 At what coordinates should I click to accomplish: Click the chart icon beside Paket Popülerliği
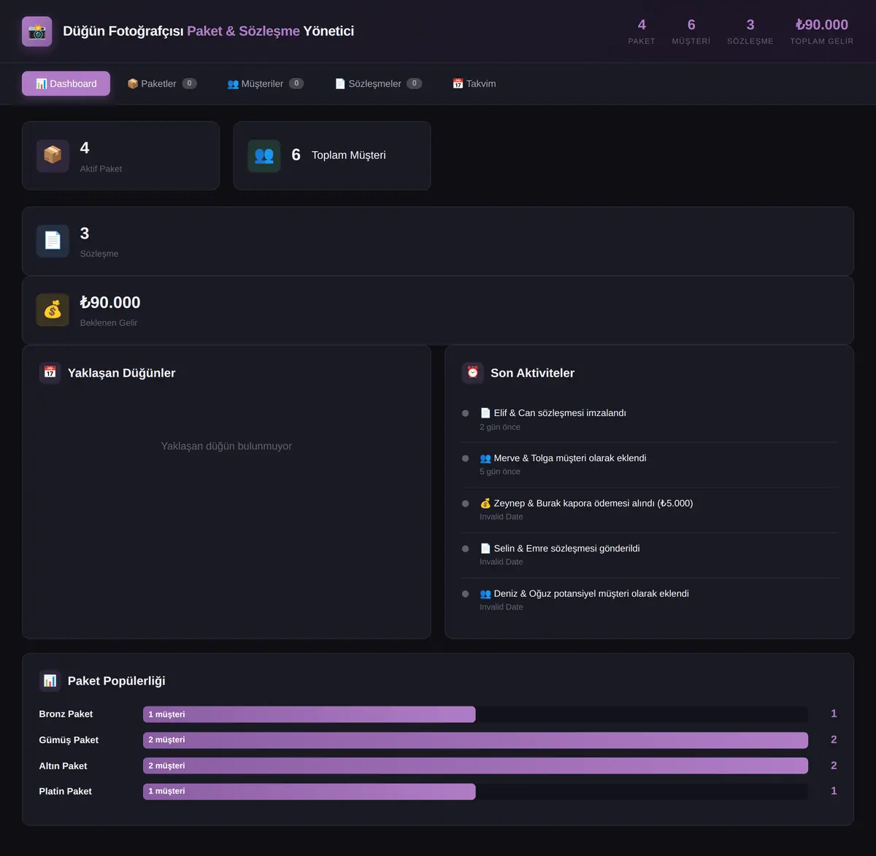(x=50, y=681)
